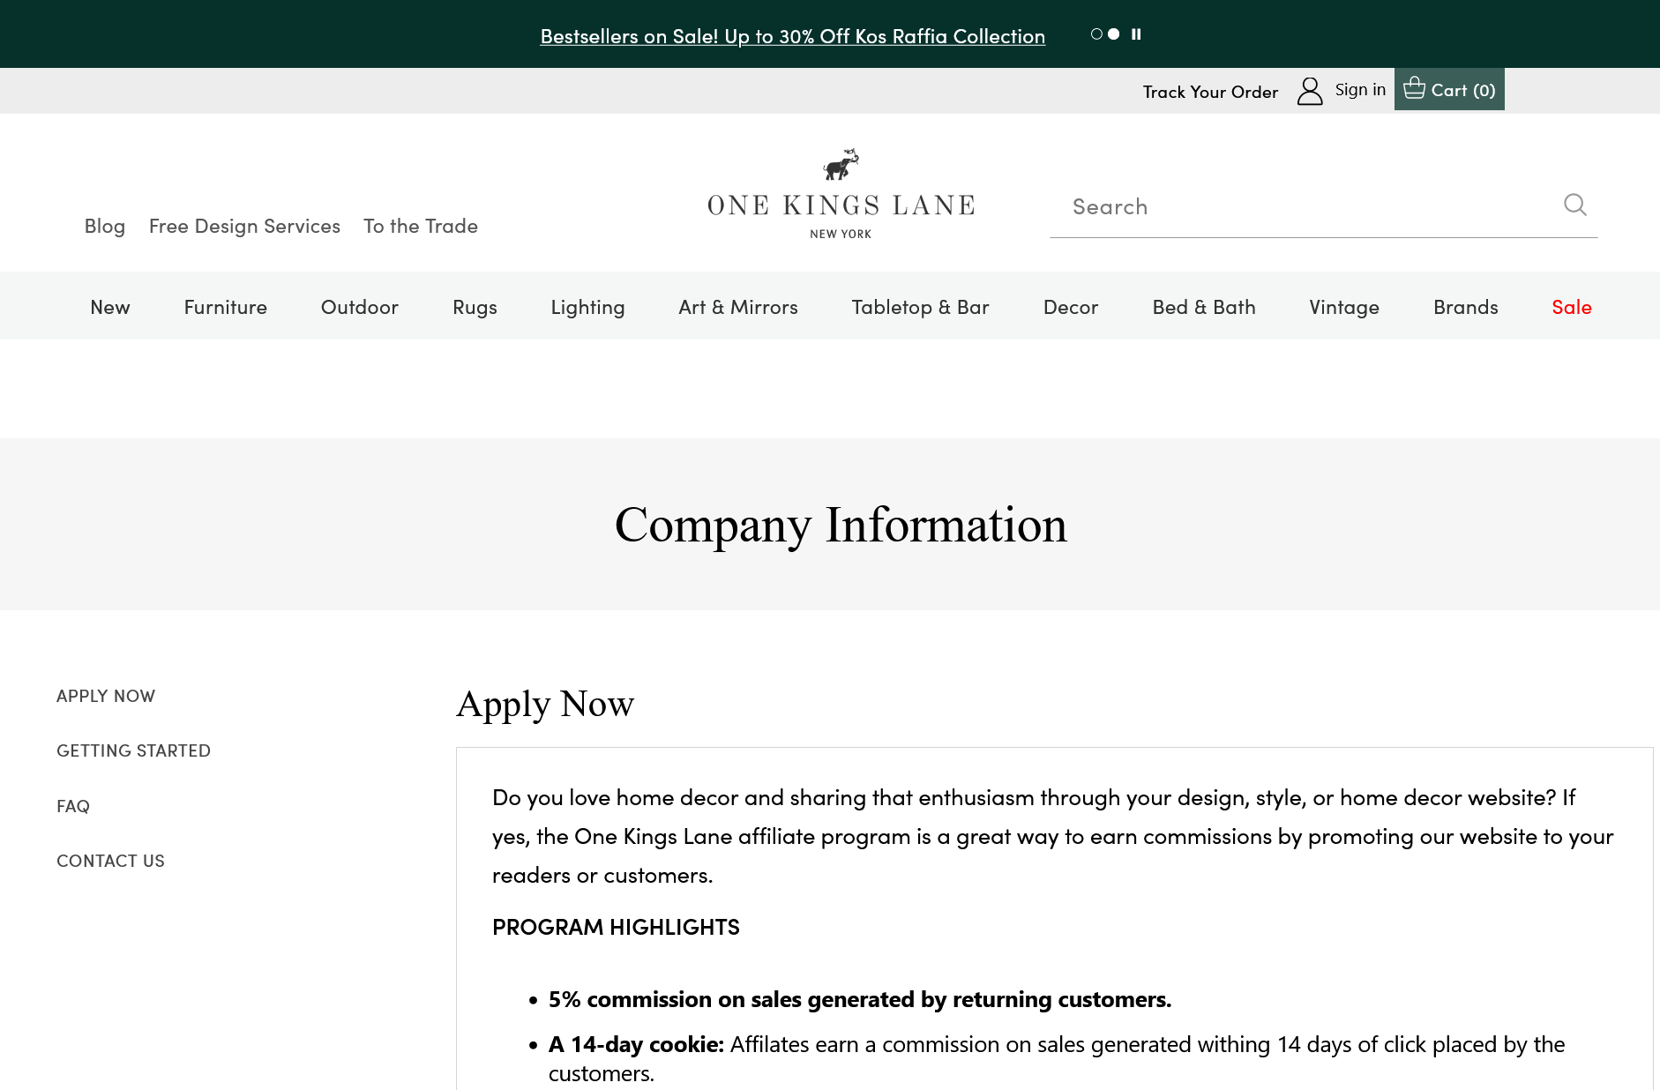Open To the Trade link
This screenshot has height=1090, width=1660.
point(421,226)
